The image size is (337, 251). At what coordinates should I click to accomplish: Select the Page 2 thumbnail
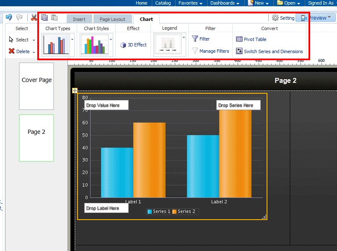click(x=36, y=138)
